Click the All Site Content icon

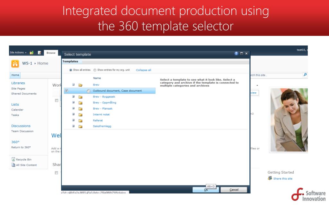coord(13,165)
